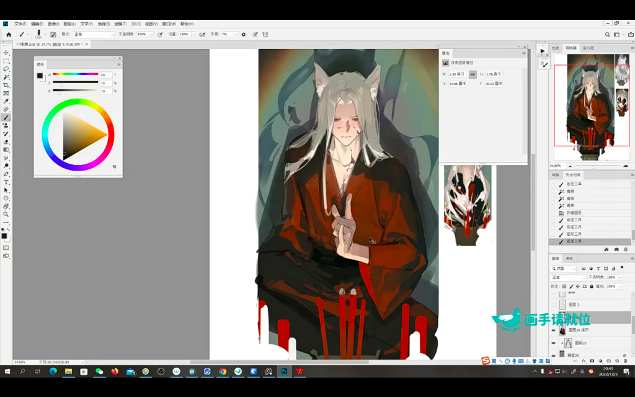Image resolution: width=635 pixels, height=397 pixels.
Task: Click the link width and height icon
Action: coord(473,74)
